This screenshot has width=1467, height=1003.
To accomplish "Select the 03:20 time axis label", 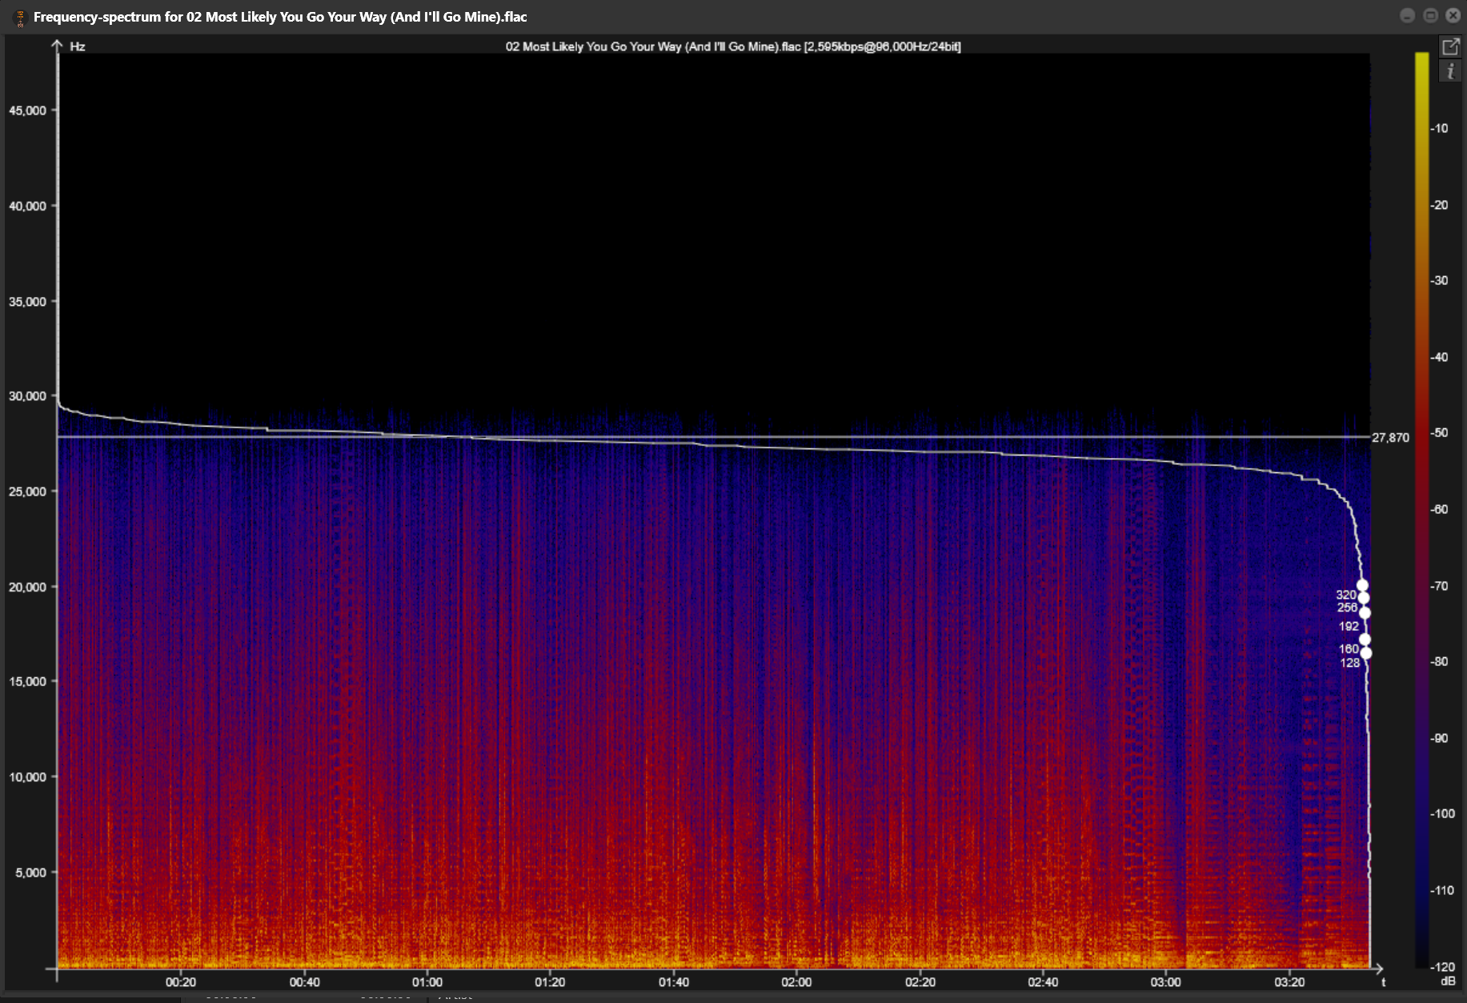I will tap(1289, 982).
